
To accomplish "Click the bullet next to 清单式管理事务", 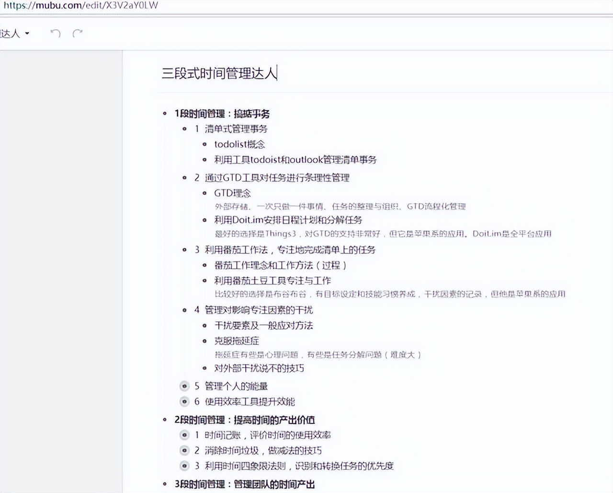I will pos(184,129).
